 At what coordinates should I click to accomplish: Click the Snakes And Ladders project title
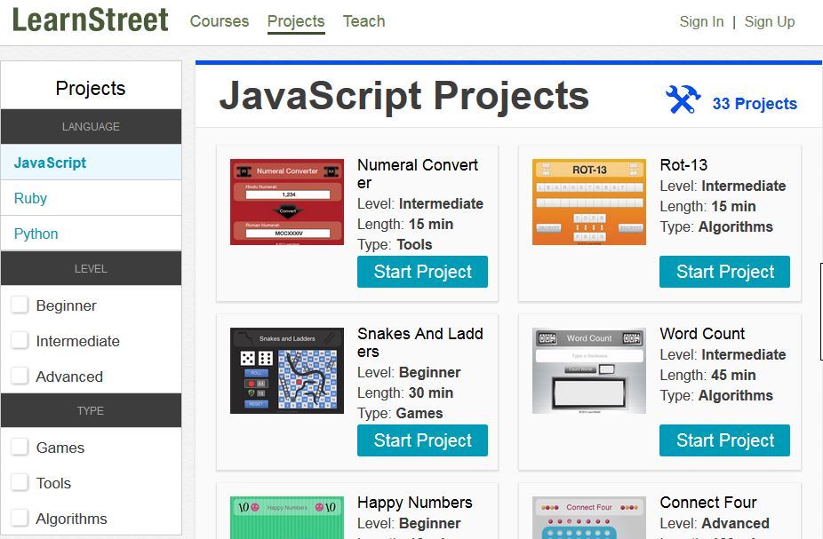[x=419, y=343]
